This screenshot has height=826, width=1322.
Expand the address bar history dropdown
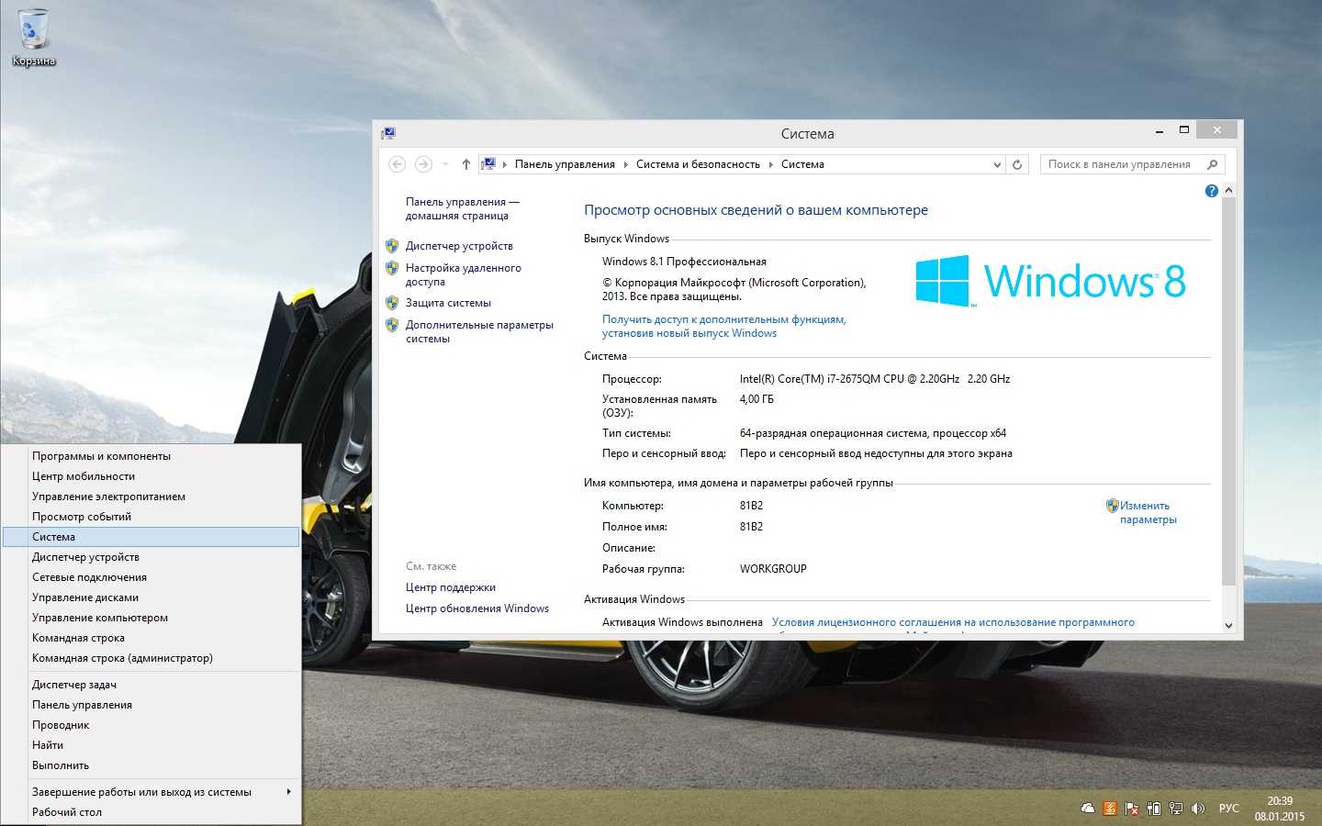click(x=997, y=165)
